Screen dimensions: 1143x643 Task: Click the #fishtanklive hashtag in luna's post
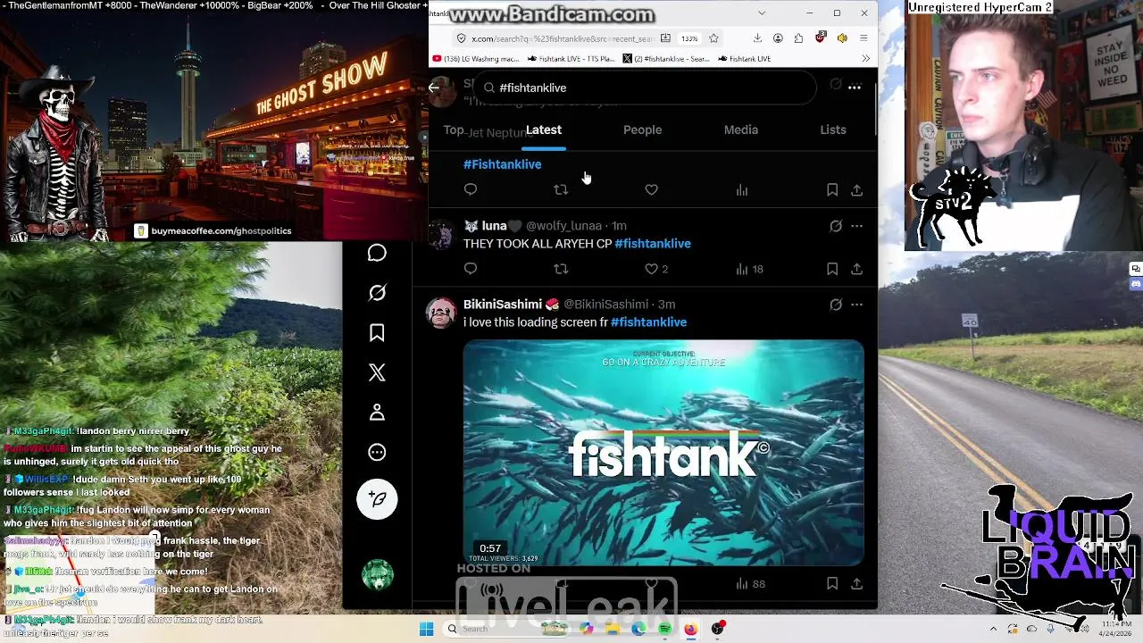tap(653, 244)
